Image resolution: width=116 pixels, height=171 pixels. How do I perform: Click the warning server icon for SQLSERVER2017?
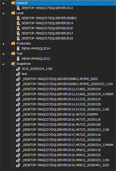click(18, 33)
